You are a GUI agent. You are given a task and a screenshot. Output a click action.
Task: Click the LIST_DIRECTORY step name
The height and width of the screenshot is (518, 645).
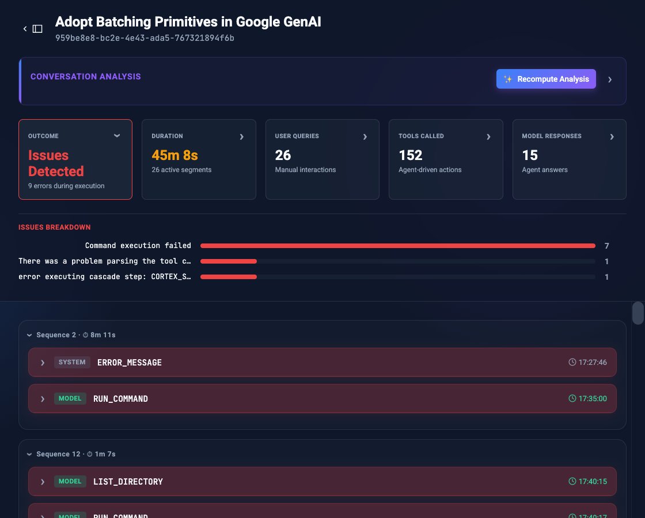pyautogui.click(x=128, y=482)
